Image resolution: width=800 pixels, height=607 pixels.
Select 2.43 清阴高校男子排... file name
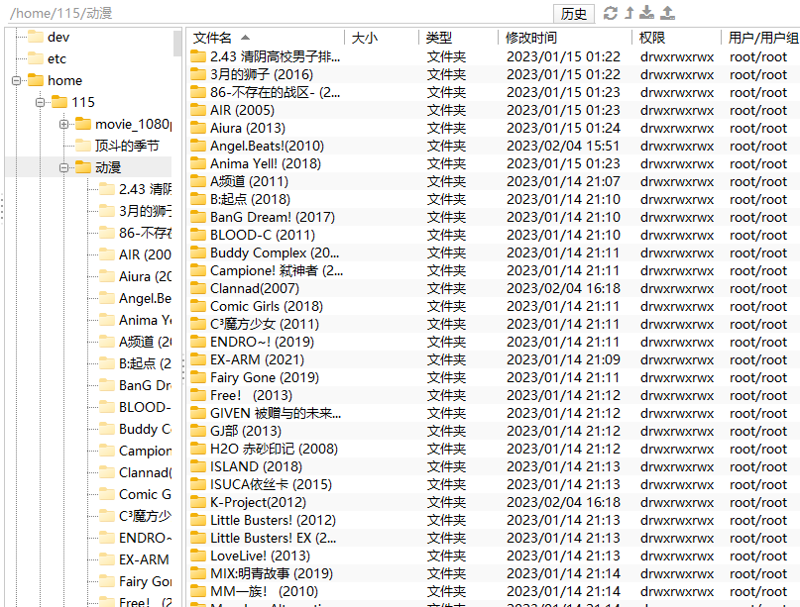(276, 57)
